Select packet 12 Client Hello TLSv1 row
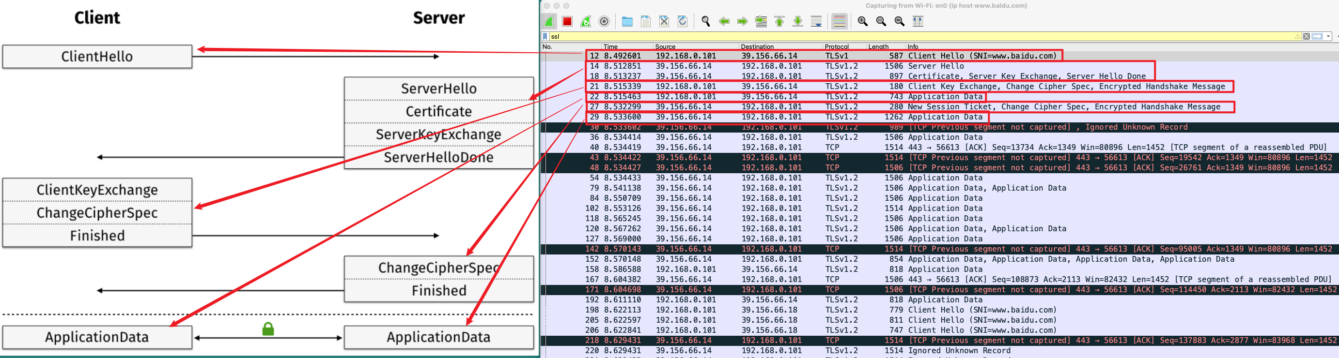This screenshot has width=1339, height=358. [939, 56]
